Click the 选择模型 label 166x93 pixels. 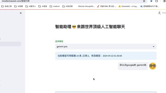(59, 41)
